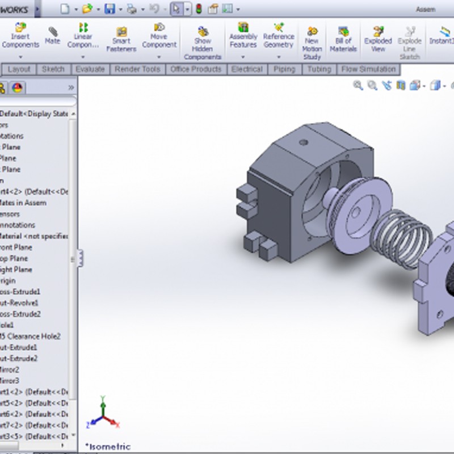Click Zoom to Fit in view toolbar
Viewport: 454px width, 454px height.
(358, 86)
